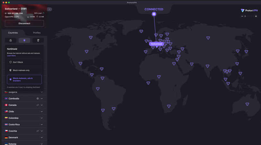The height and width of the screenshot is (145, 261).
Task: Click the NetShield shield icon button
Action: [x=24, y=40]
